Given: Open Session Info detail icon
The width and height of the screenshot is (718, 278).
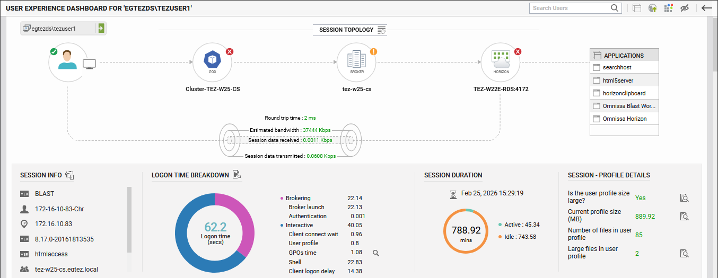Looking at the screenshot, I should tap(69, 175).
